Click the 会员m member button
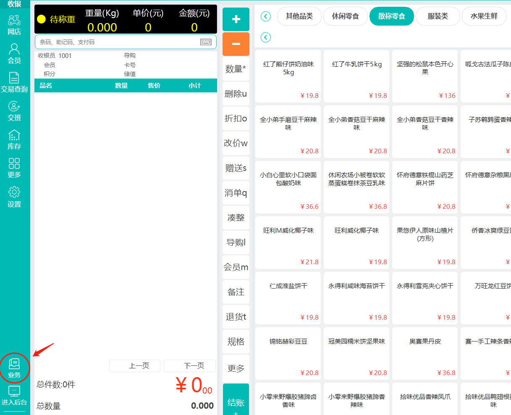This screenshot has height=415, width=511. [236, 267]
